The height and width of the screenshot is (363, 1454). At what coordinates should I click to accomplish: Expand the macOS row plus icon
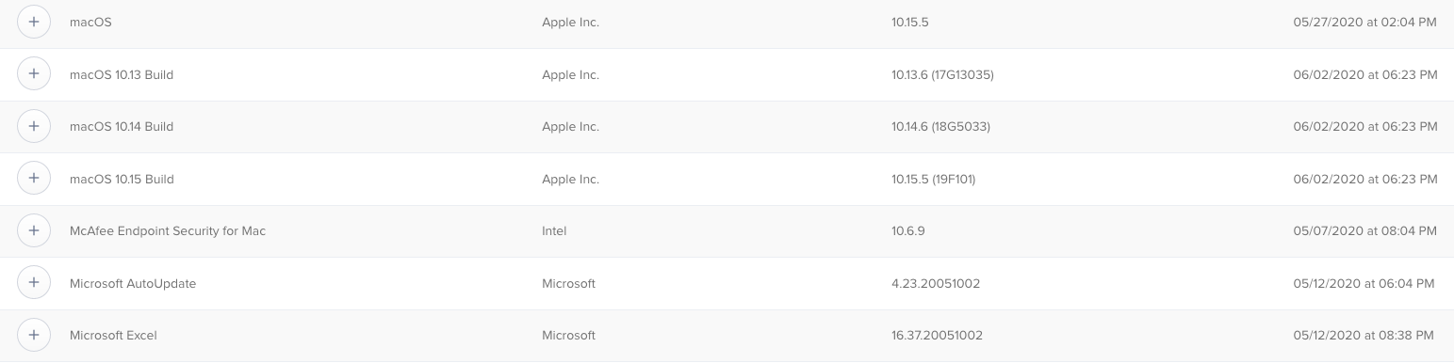[x=34, y=22]
